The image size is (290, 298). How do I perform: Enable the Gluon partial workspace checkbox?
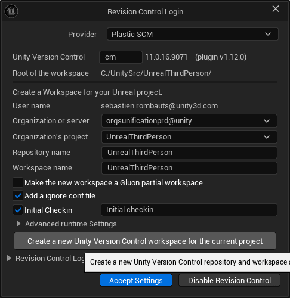18,182
